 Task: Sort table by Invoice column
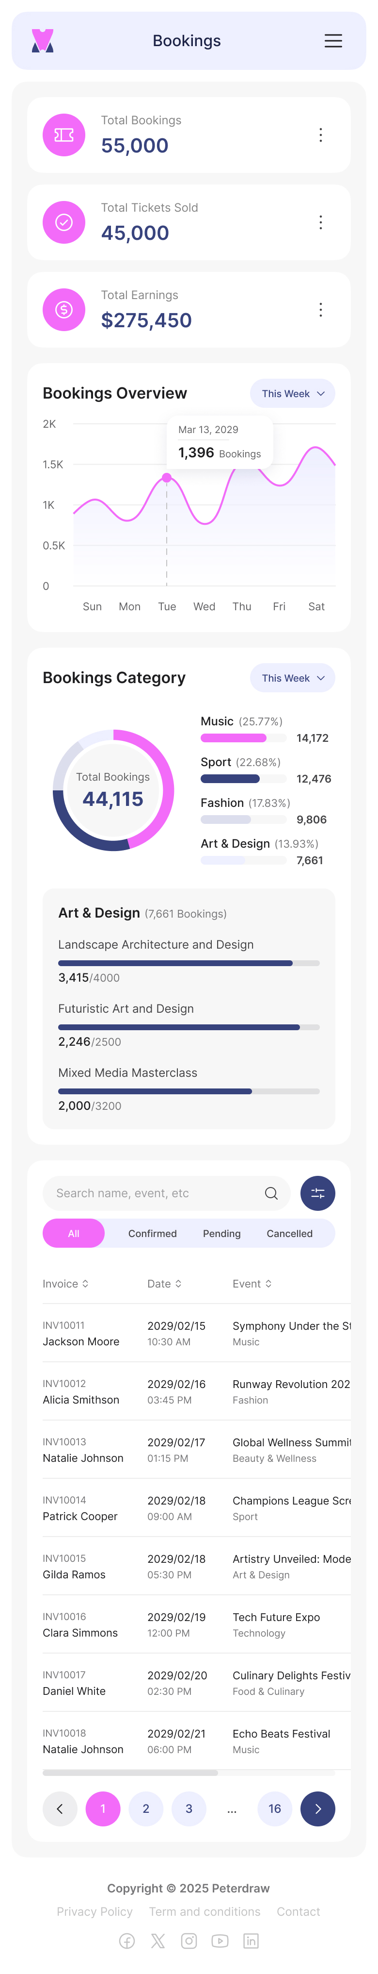tap(66, 1284)
